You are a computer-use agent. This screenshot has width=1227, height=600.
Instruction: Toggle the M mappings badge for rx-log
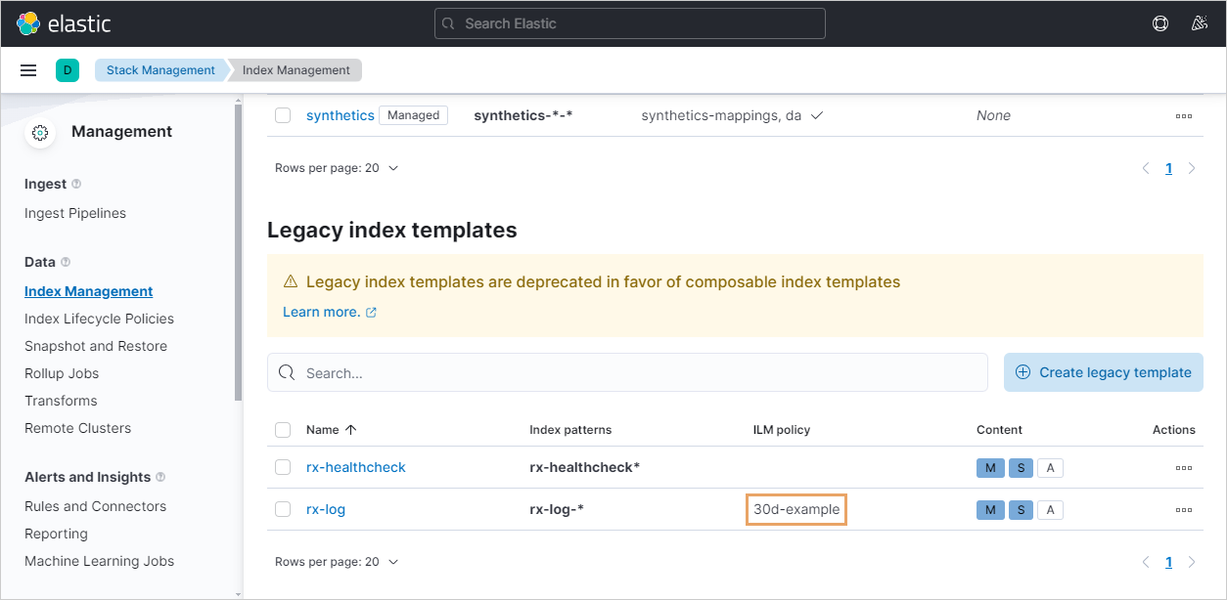tap(989, 509)
